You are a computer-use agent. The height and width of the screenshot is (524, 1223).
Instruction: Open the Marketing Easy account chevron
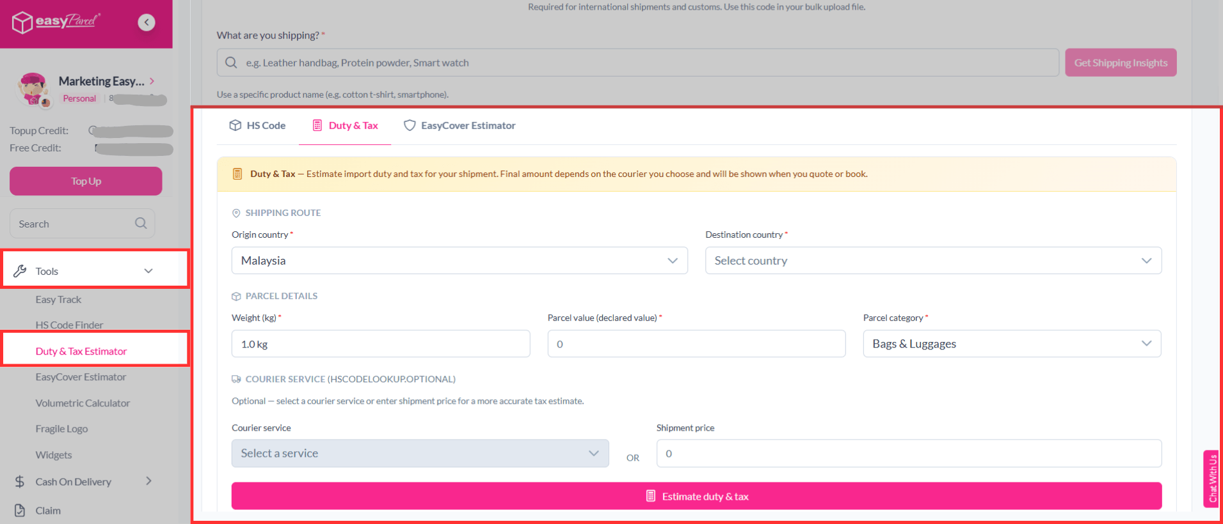(x=152, y=81)
